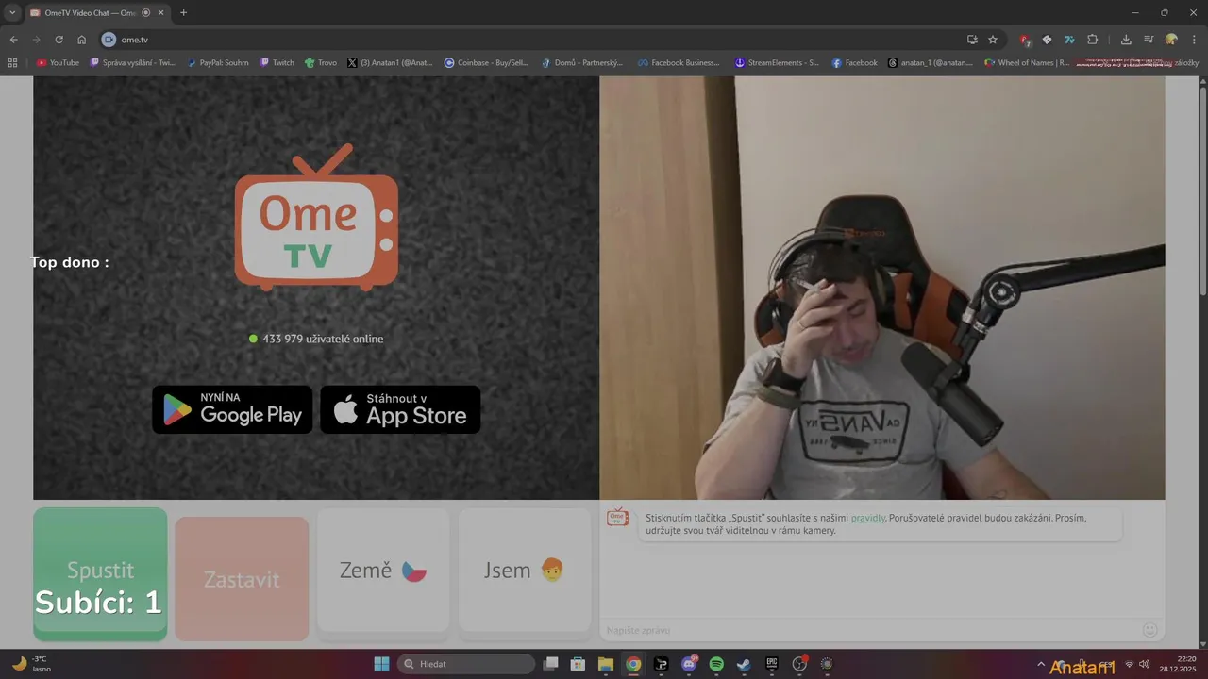Go to browser home page icon
This screenshot has height=679, width=1208.
click(x=82, y=40)
